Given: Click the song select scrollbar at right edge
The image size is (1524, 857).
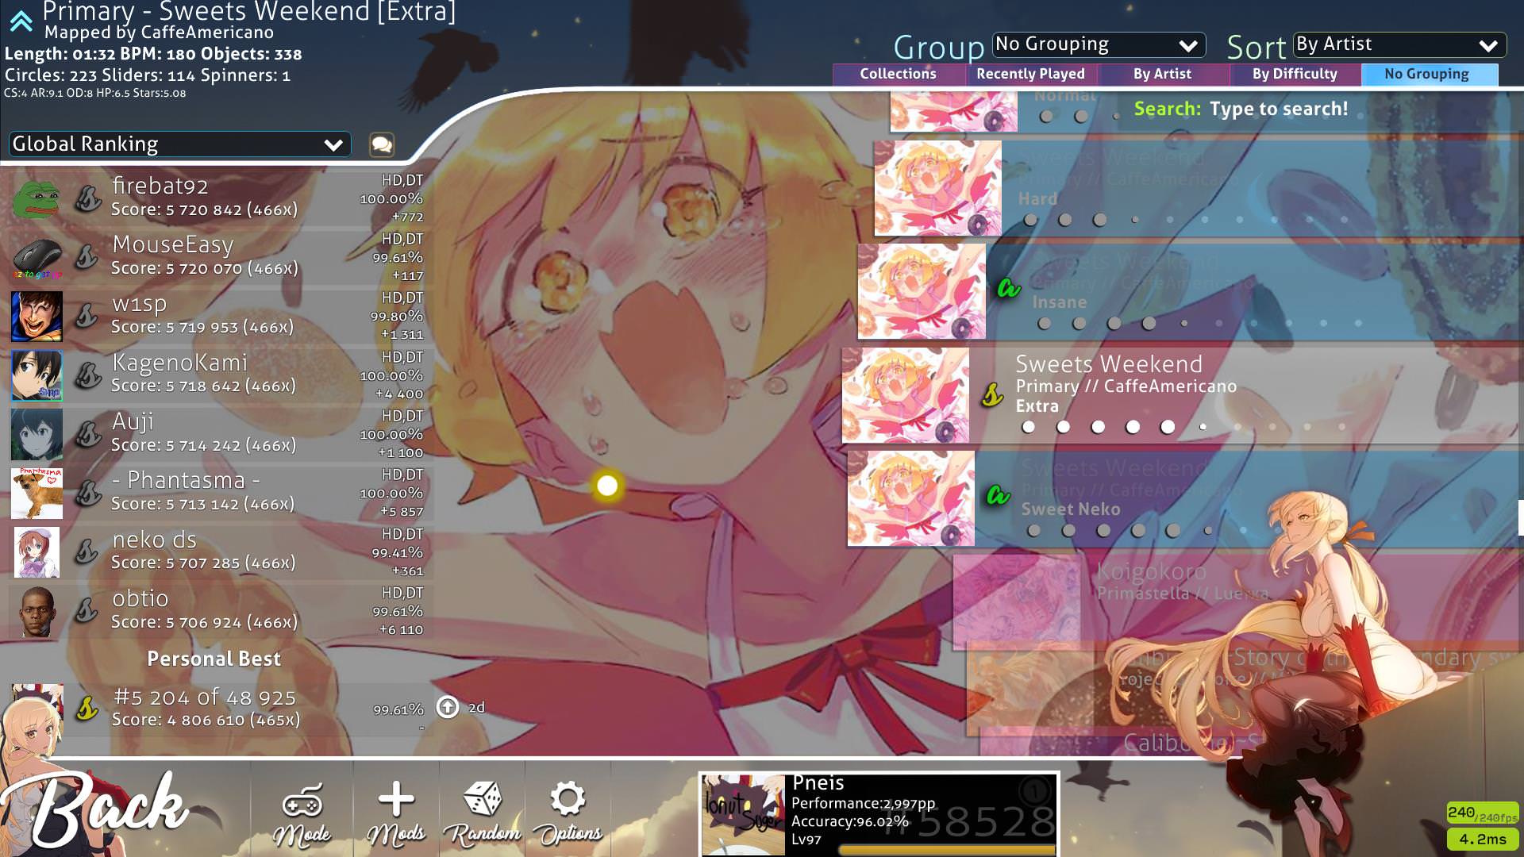Looking at the screenshot, I should click(1521, 517).
